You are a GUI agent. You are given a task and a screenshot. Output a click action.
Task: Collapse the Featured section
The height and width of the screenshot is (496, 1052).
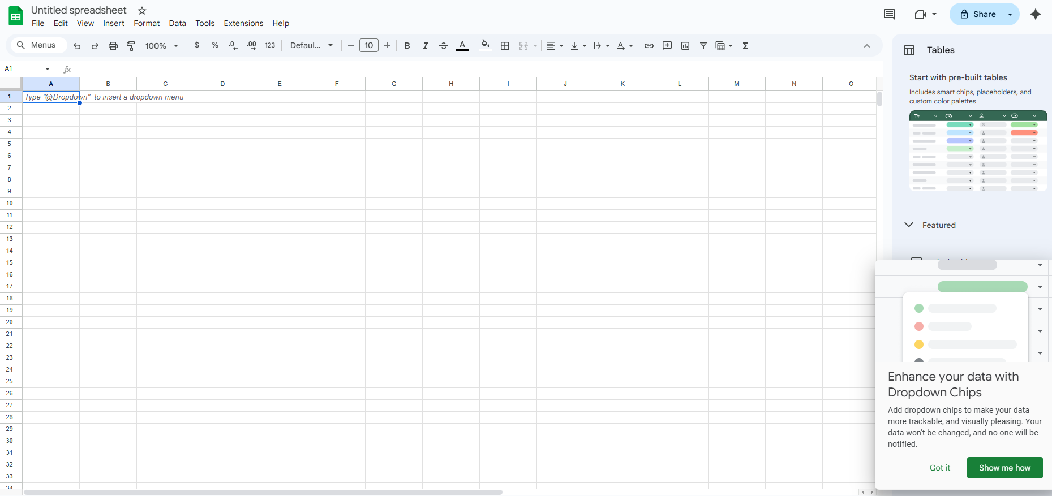[x=909, y=225]
